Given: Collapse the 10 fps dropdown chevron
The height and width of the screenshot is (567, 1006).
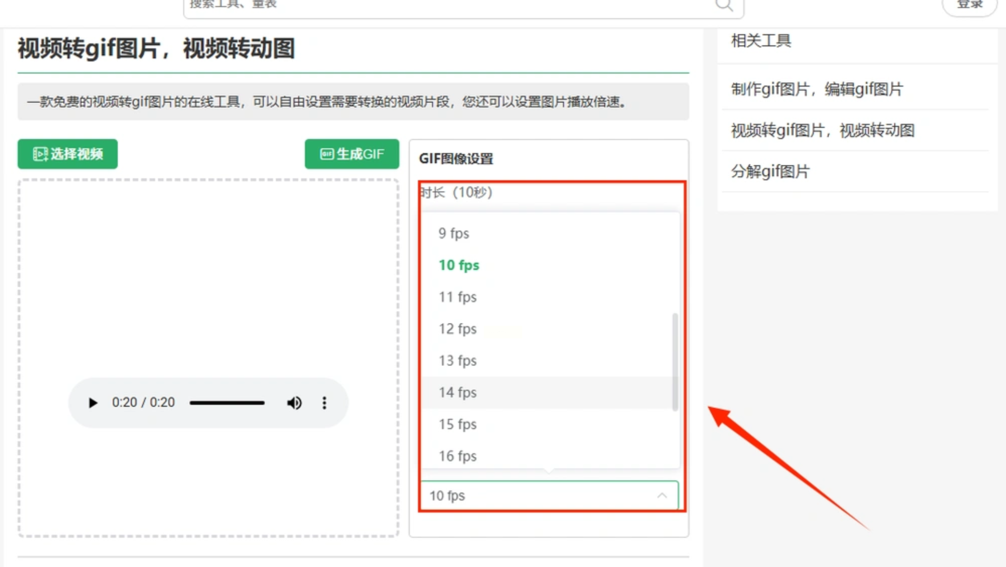Looking at the screenshot, I should (662, 495).
